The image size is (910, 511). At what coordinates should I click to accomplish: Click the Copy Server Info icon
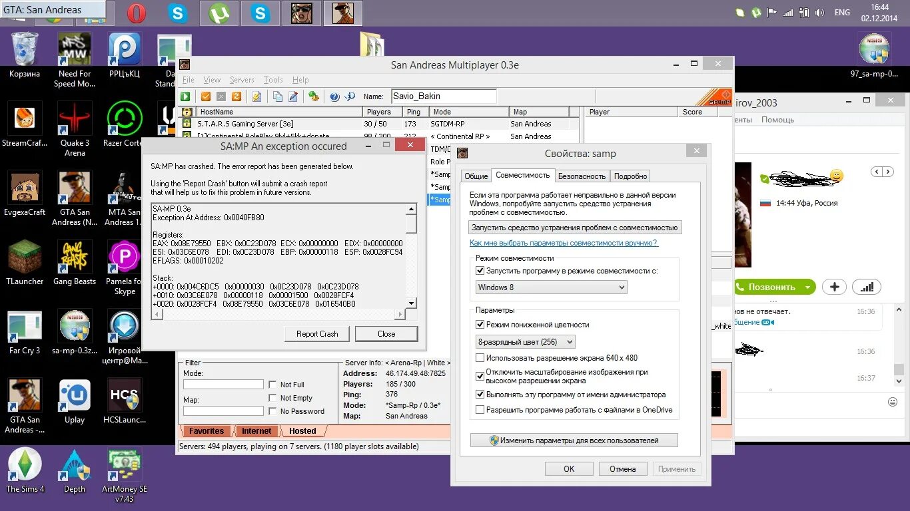(x=278, y=96)
